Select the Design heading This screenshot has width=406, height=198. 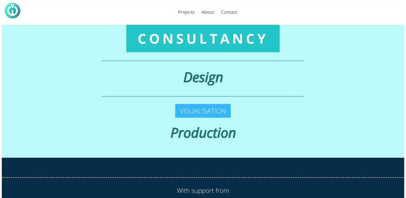[x=203, y=77]
